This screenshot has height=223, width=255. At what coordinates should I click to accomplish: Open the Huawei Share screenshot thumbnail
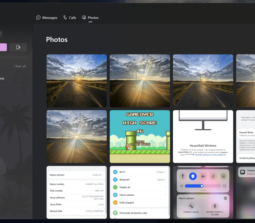(245, 137)
